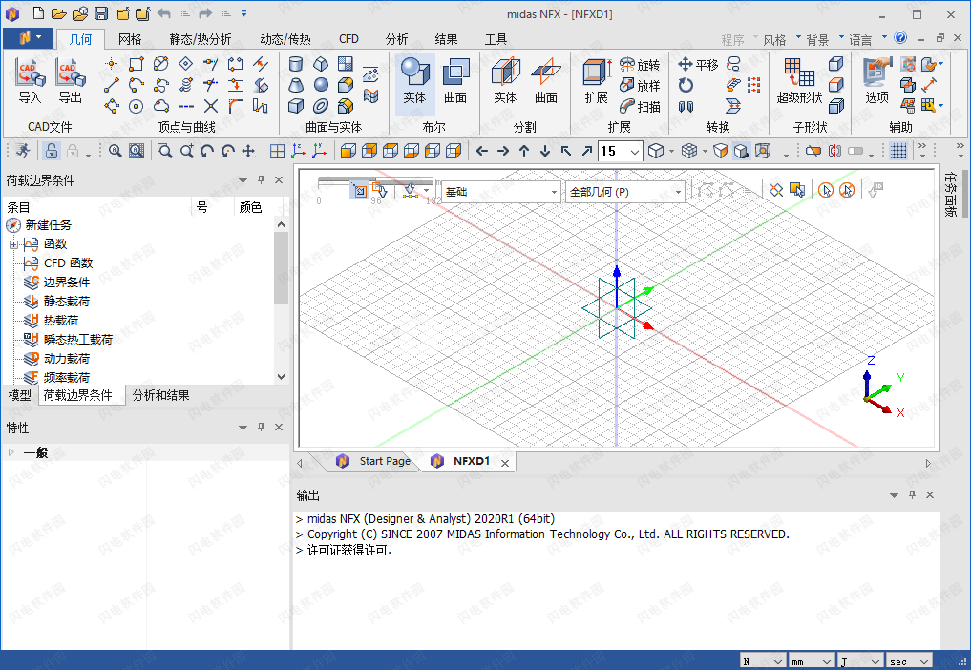971x670 pixels.
Task: Open the 动态/传热 ribbon tab
Action: [285, 40]
